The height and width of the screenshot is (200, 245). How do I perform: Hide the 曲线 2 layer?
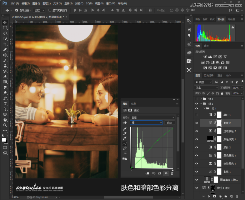(197, 123)
